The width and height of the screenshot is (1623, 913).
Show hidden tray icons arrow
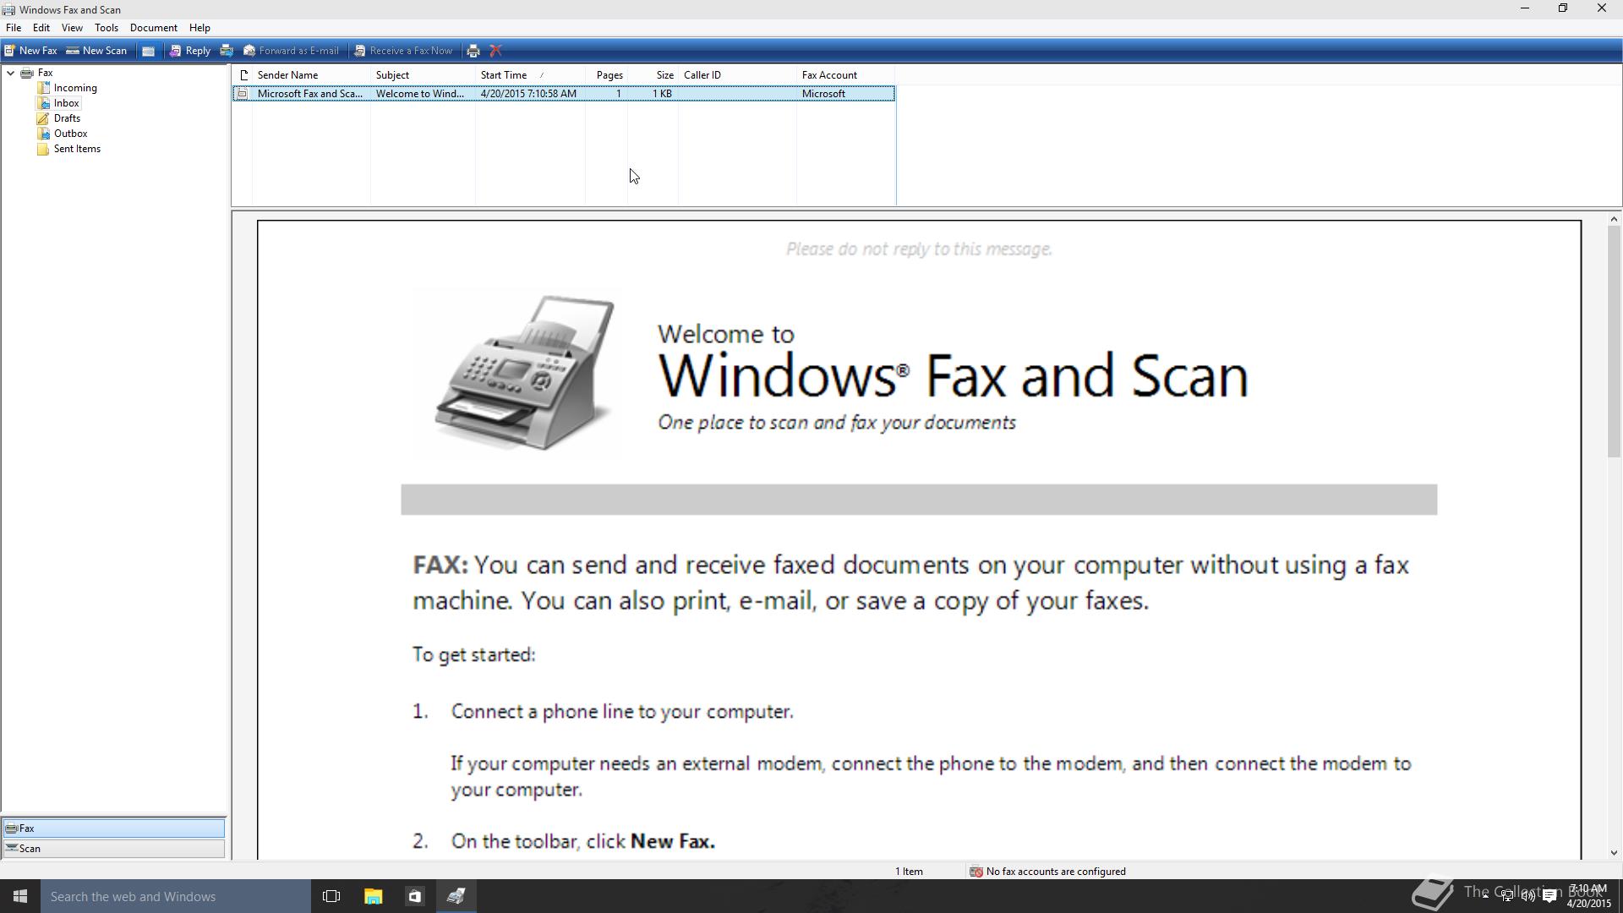tap(1485, 896)
